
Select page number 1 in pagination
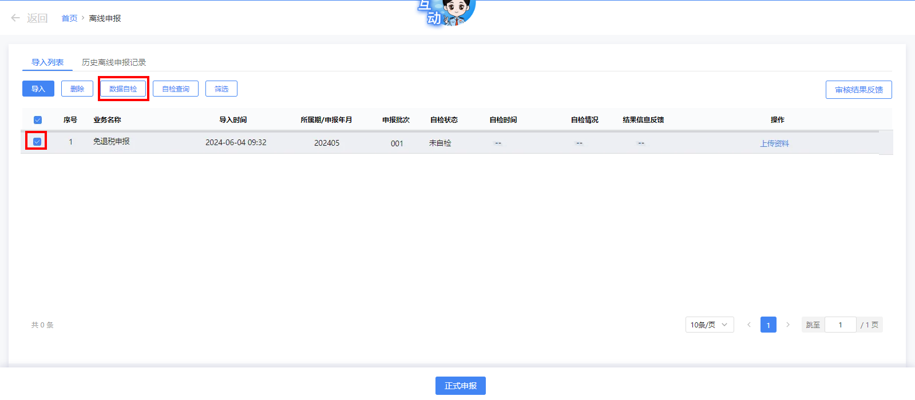(x=768, y=325)
